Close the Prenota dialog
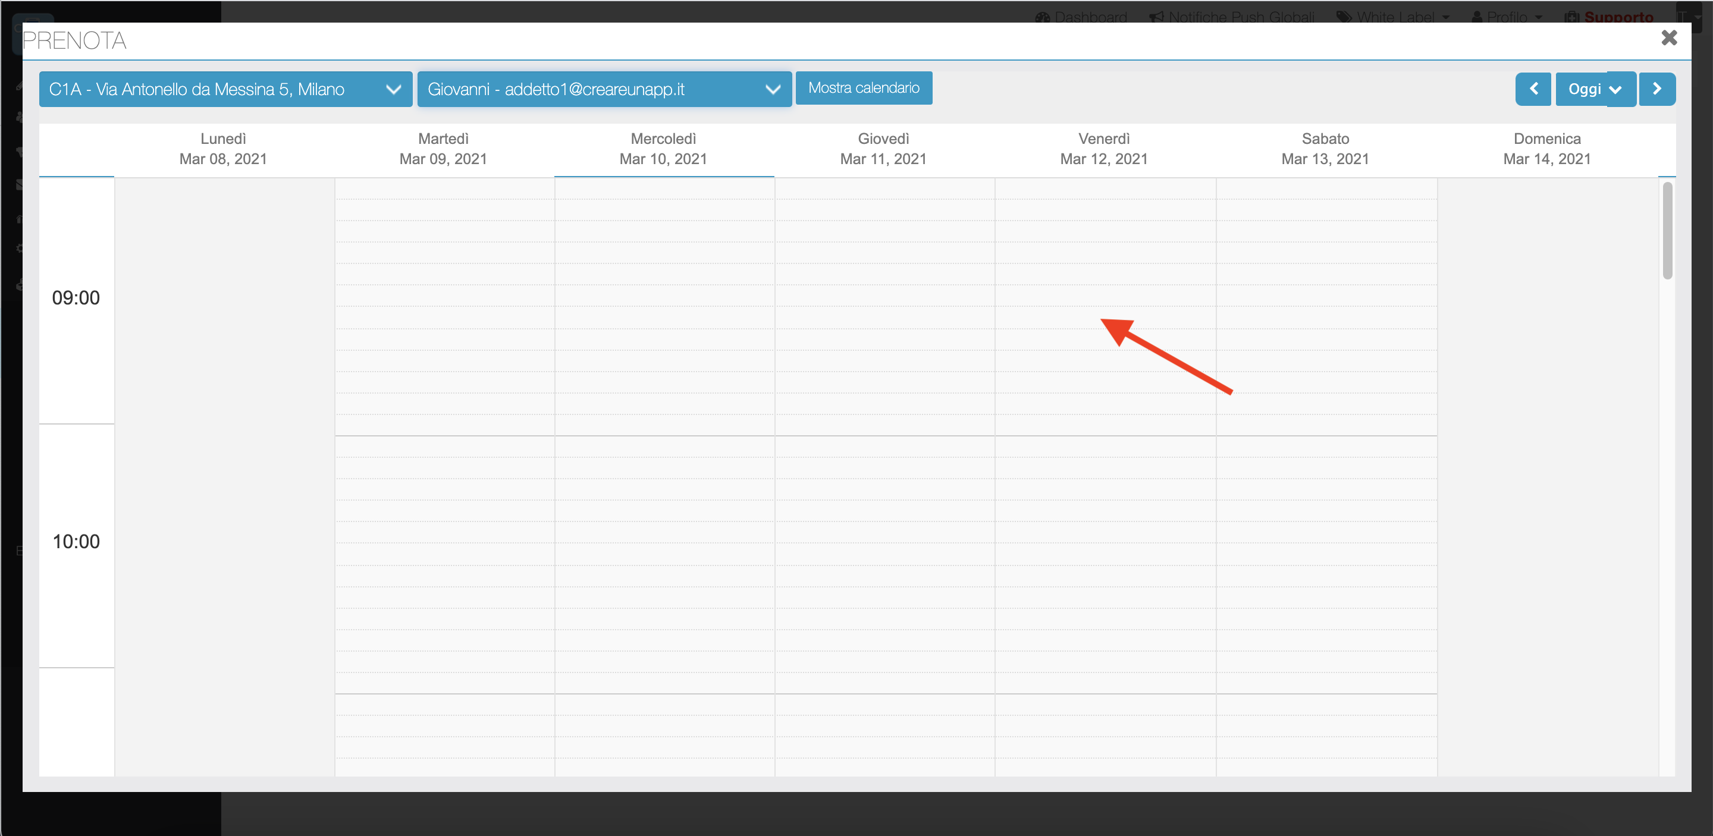The image size is (1713, 836). (x=1668, y=38)
